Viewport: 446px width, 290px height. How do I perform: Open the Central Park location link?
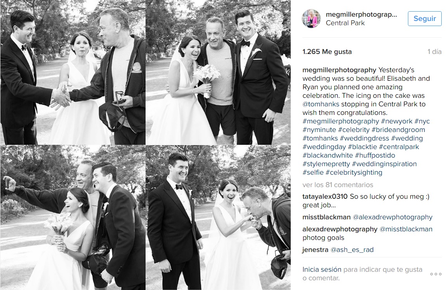[x=345, y=23]
